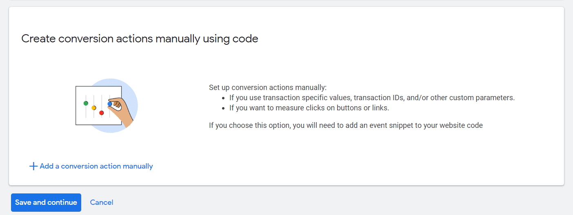Click the event snippet note paragraph
The width and height of the screenshot is (573, 215).
(346, 125)
